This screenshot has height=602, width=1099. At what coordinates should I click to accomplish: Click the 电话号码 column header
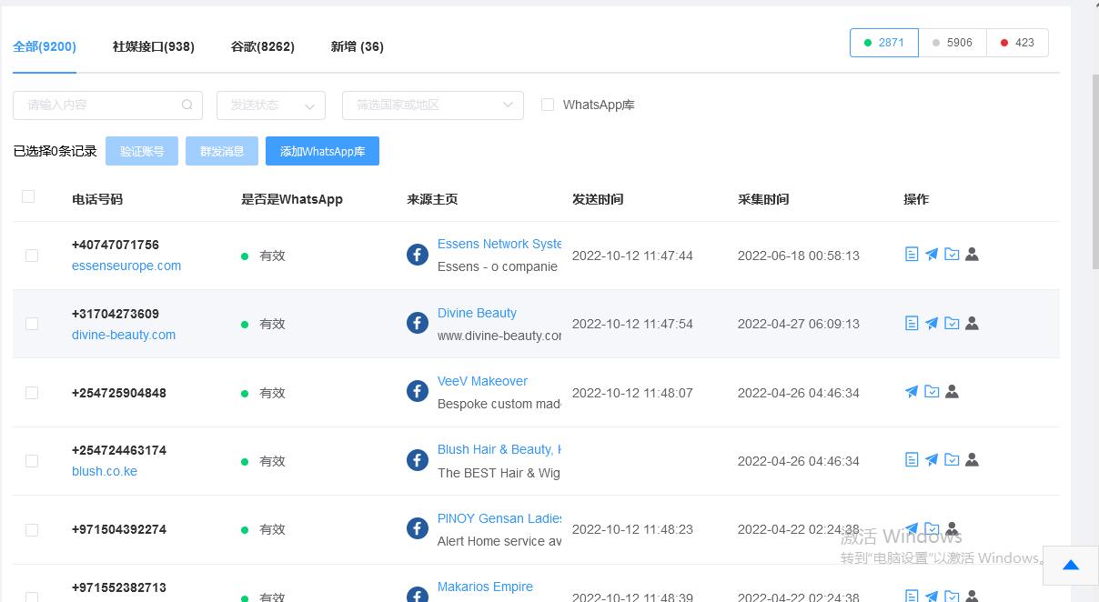97,199
